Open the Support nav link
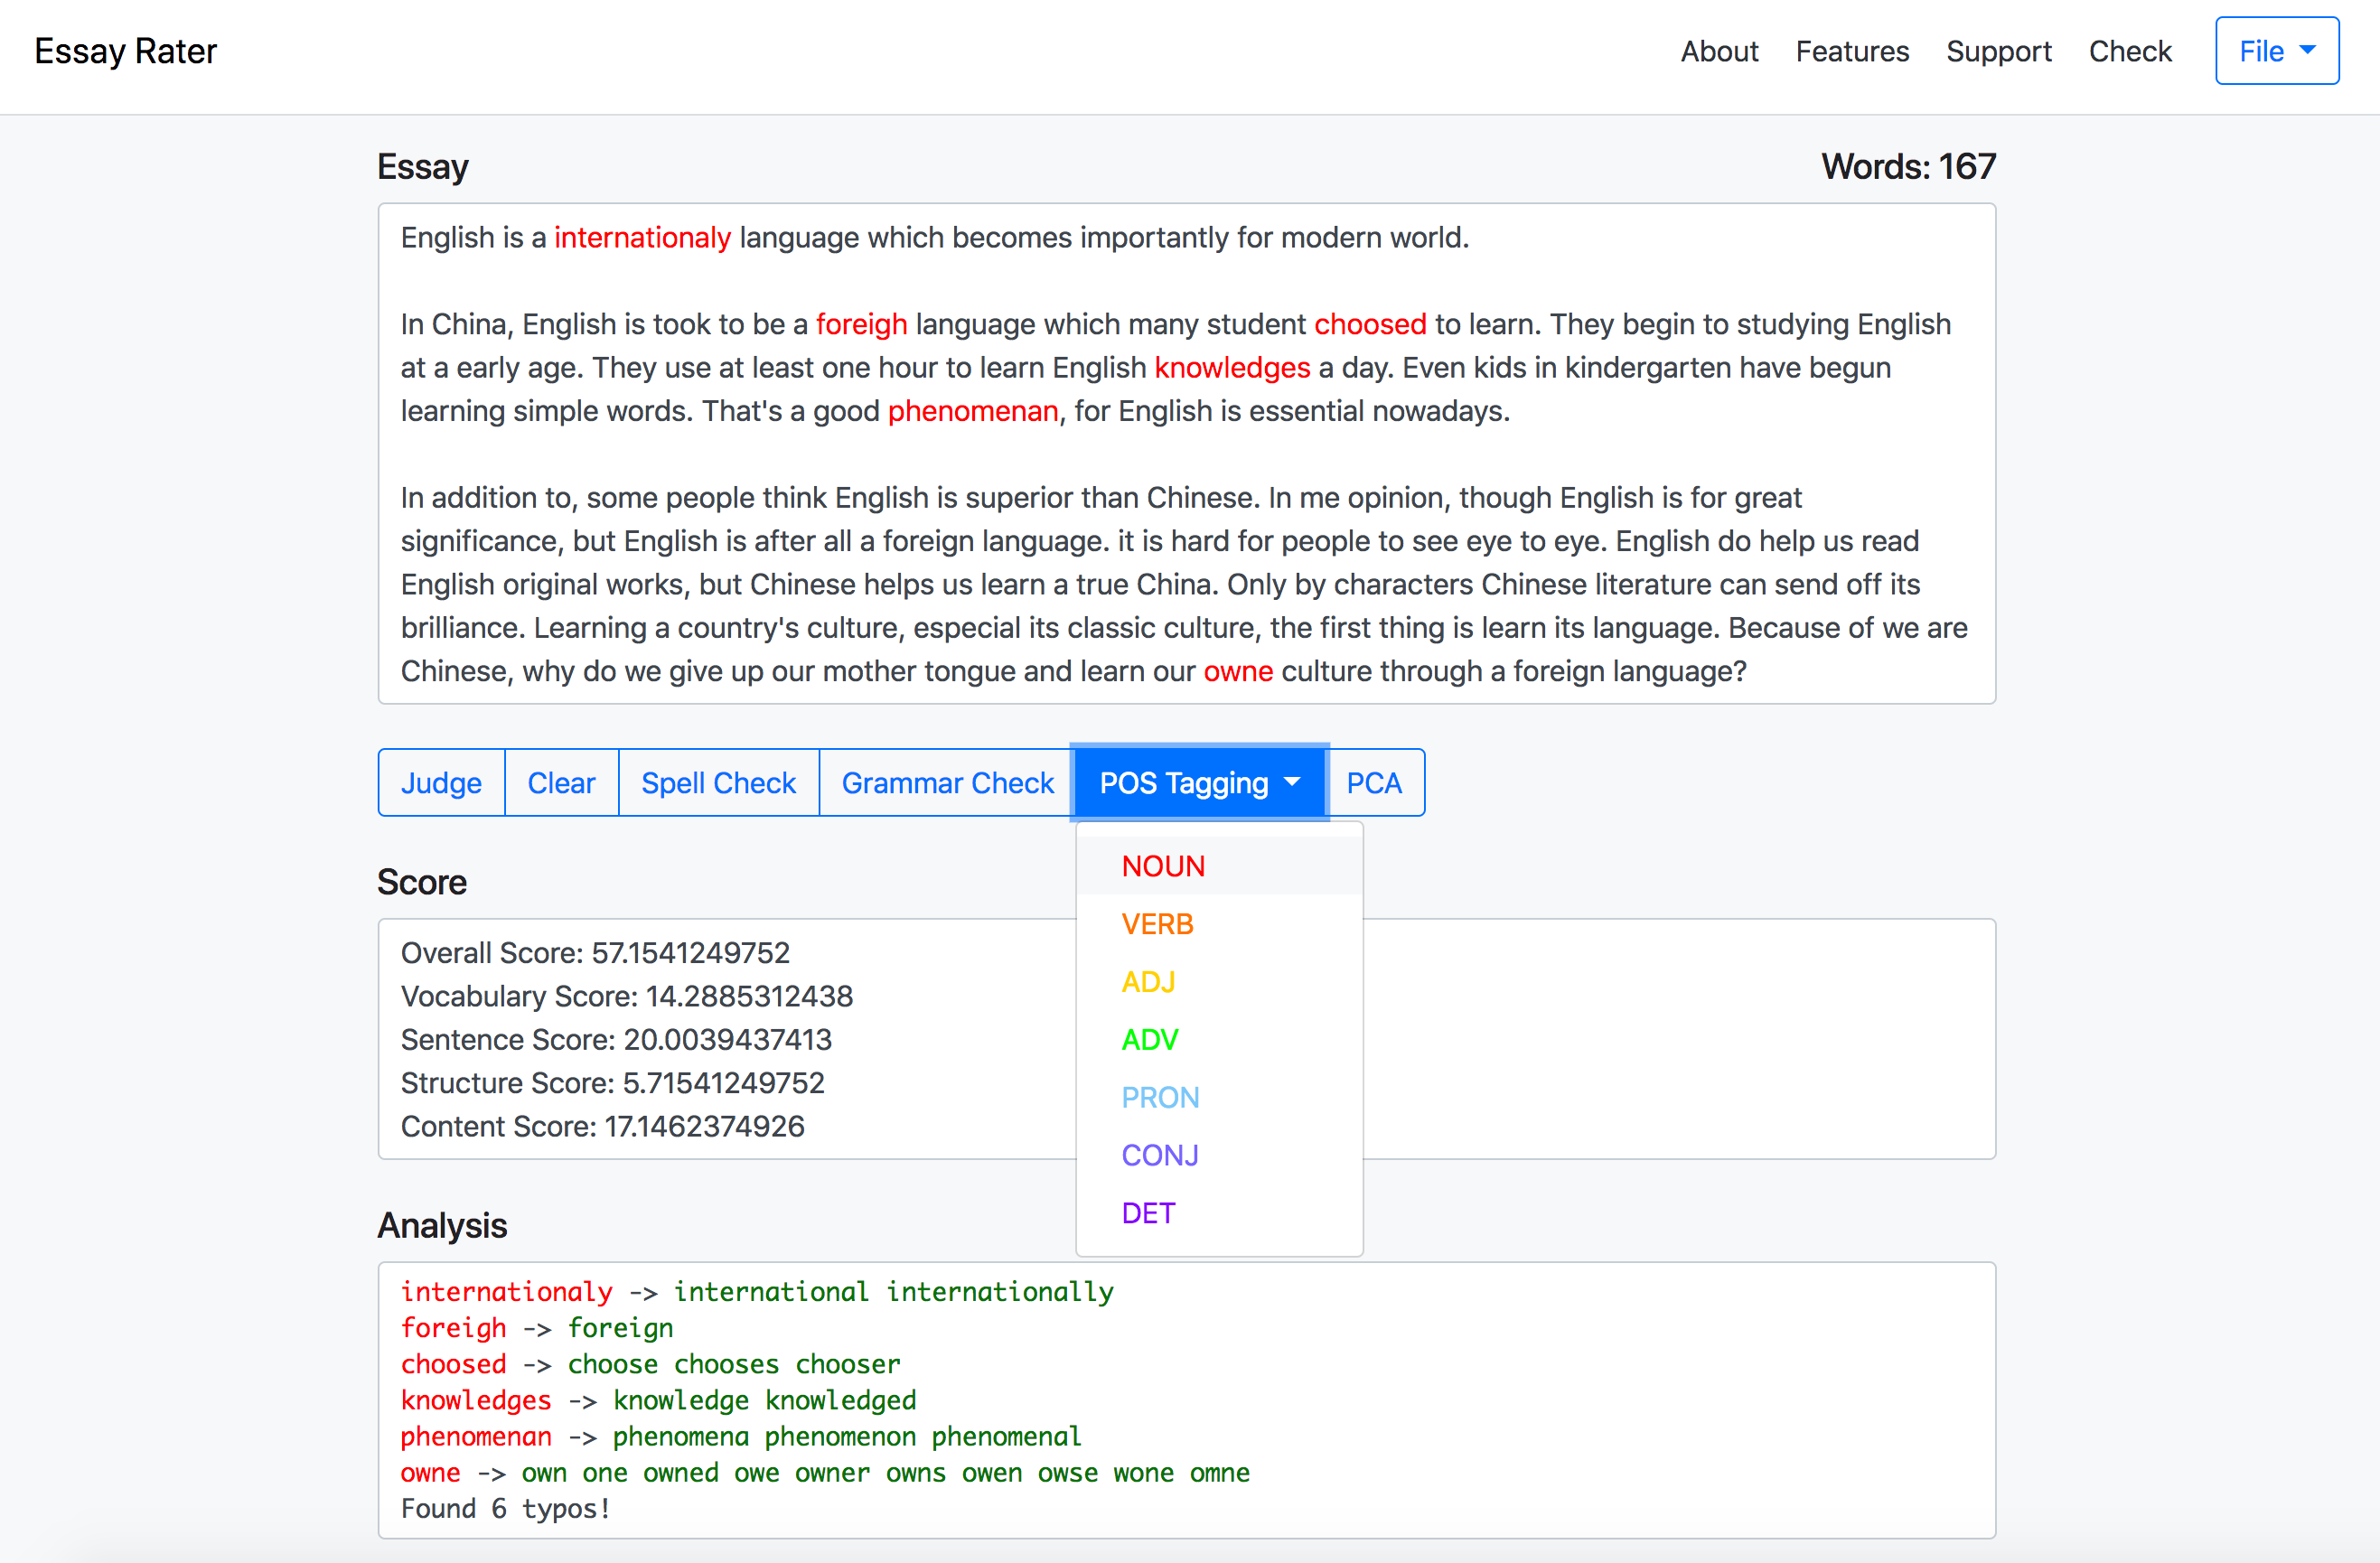Image resolution: width=2380 pixels, height=1563 pixels. coord(1998,51)
